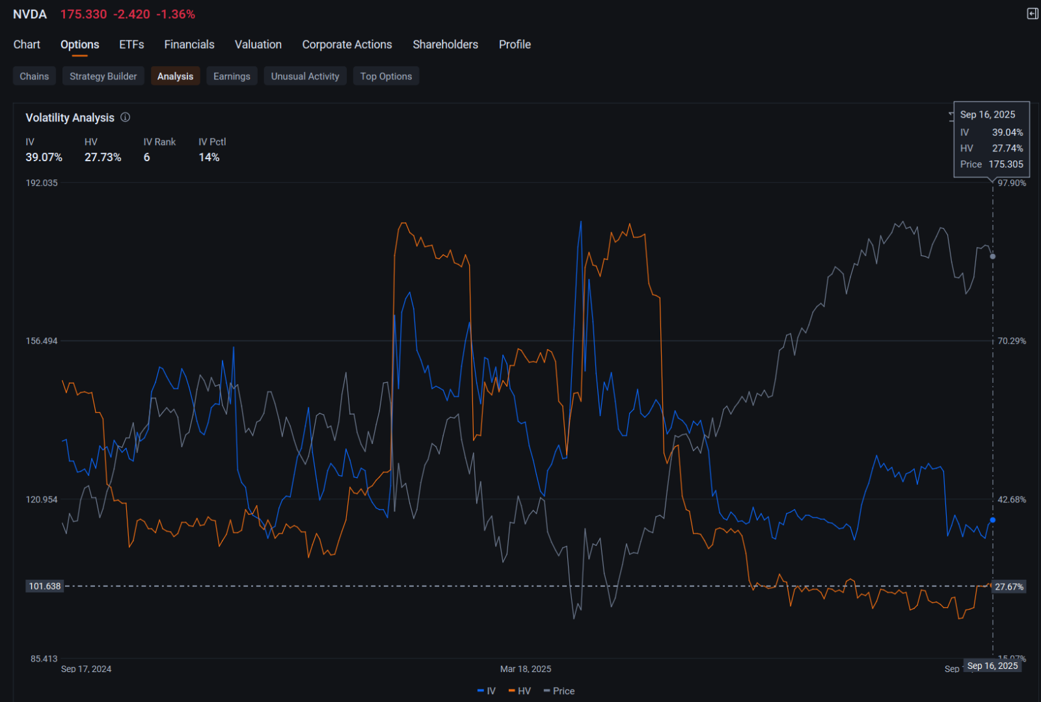Open the Chart tab
The image size is (1041, 702).
click(27, 44)
